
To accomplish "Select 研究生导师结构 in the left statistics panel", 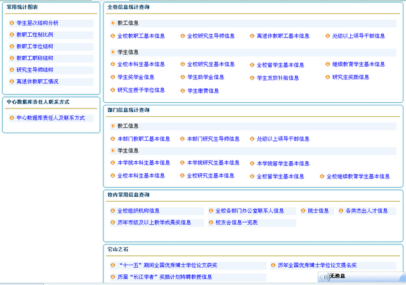I will tap(35, 70).
